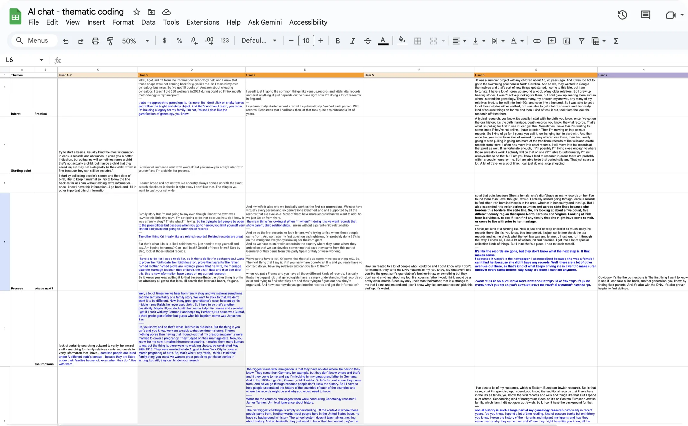This screenshot has width=688, height=426.
Task: Star the document
Action: pos(137,12)
